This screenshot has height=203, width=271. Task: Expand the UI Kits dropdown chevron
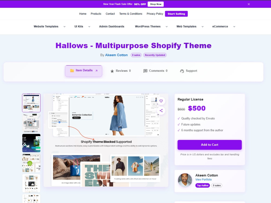89,27
